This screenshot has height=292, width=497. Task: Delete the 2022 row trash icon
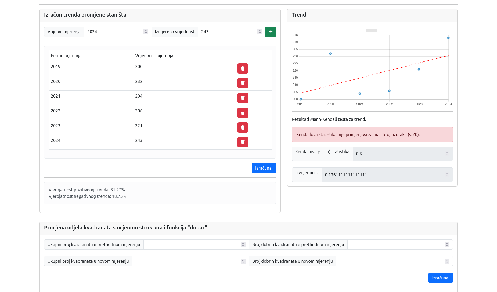click(x=243, y=113)
